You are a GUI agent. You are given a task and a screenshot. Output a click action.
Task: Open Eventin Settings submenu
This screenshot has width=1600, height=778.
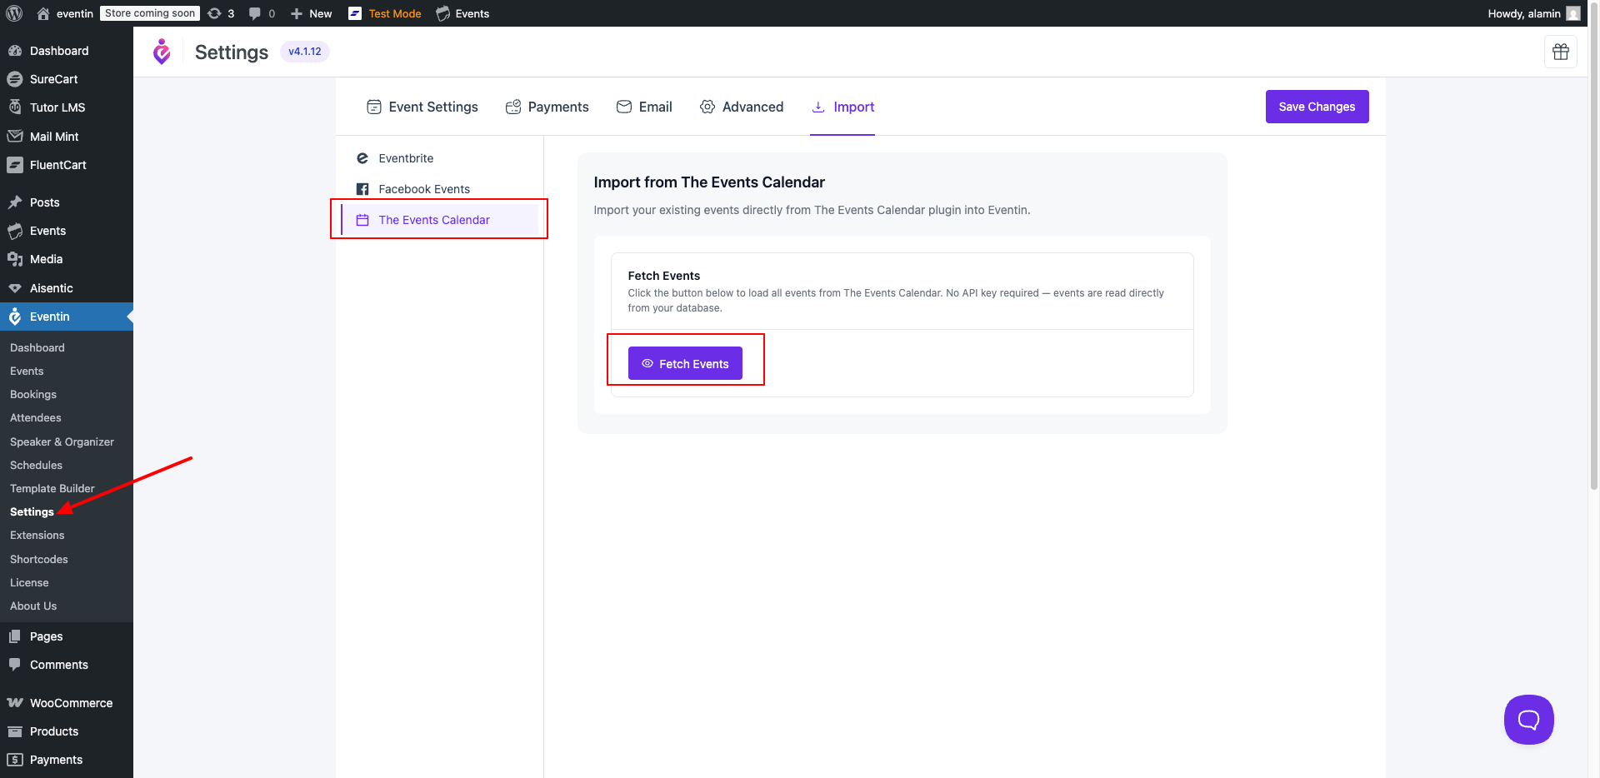(32, 511)
